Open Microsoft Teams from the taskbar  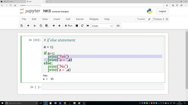[x=60, y=103]
